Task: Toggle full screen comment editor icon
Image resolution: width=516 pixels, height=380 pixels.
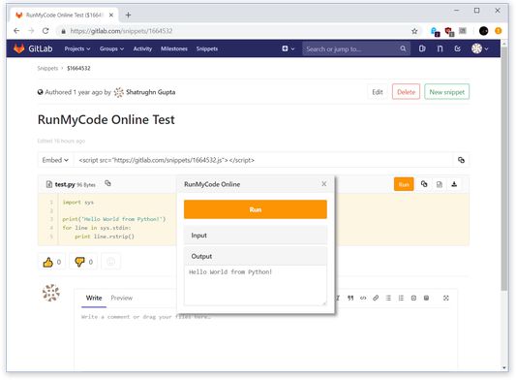Action: click(x=446, y=298)
